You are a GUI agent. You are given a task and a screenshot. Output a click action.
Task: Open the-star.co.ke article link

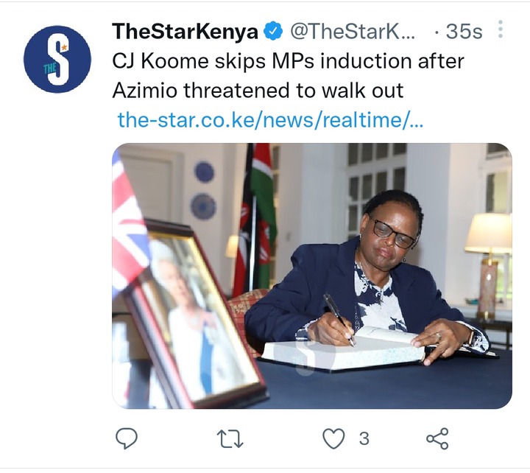pos(270,120)
